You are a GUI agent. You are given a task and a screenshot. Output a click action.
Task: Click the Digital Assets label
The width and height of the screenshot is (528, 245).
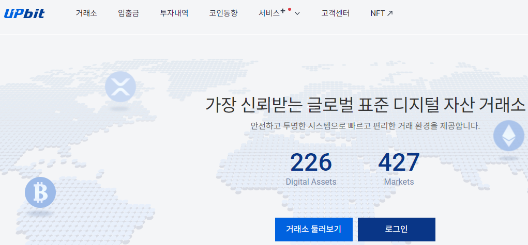(311, 182)
